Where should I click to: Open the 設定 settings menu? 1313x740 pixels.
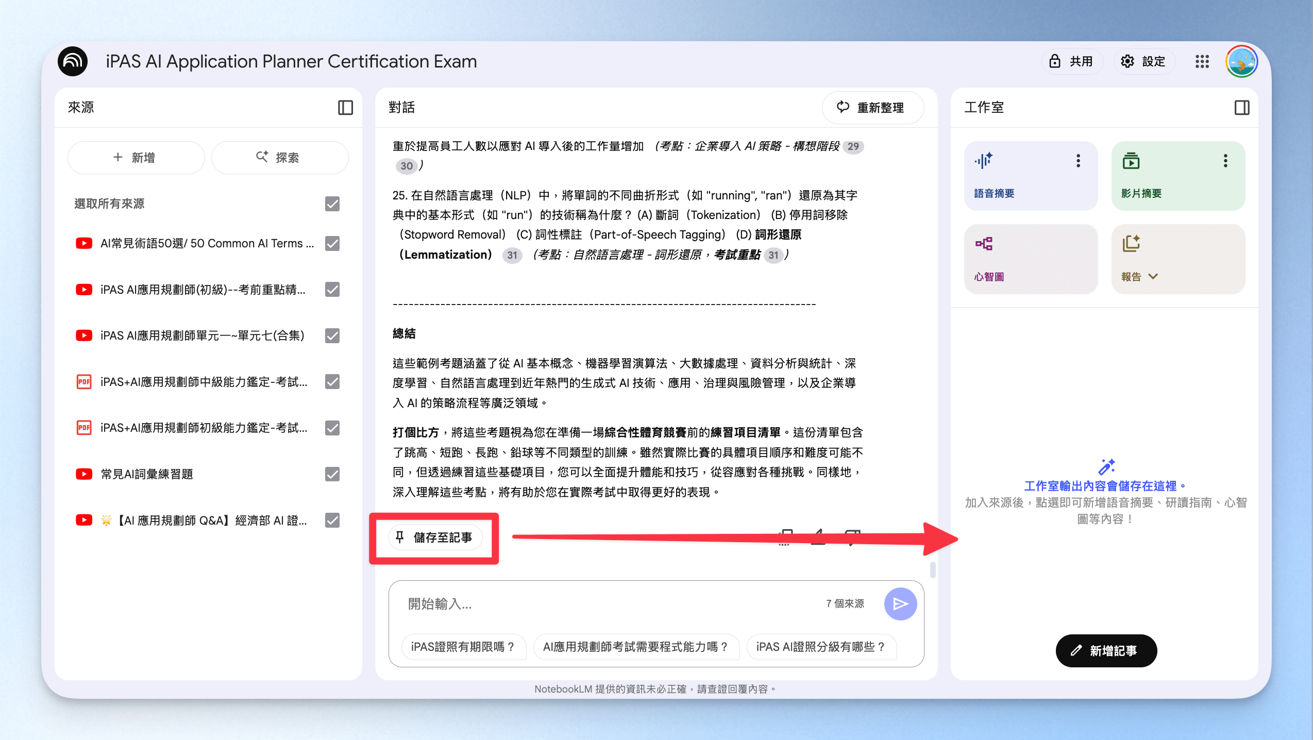1144,62
